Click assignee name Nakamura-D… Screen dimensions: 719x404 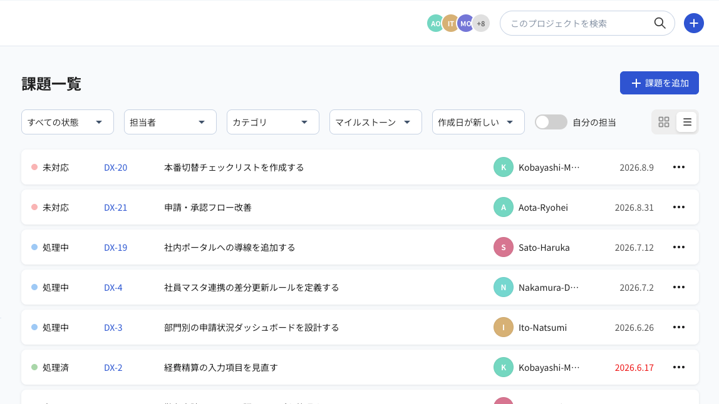point(549,288)
